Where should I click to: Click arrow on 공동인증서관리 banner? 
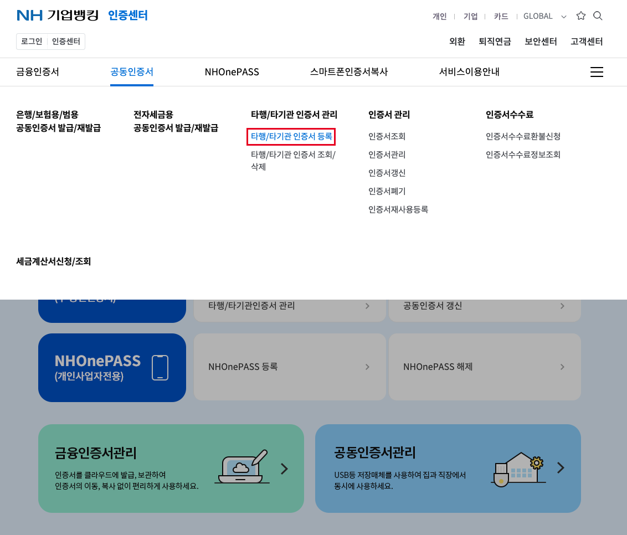click(561, 468)
